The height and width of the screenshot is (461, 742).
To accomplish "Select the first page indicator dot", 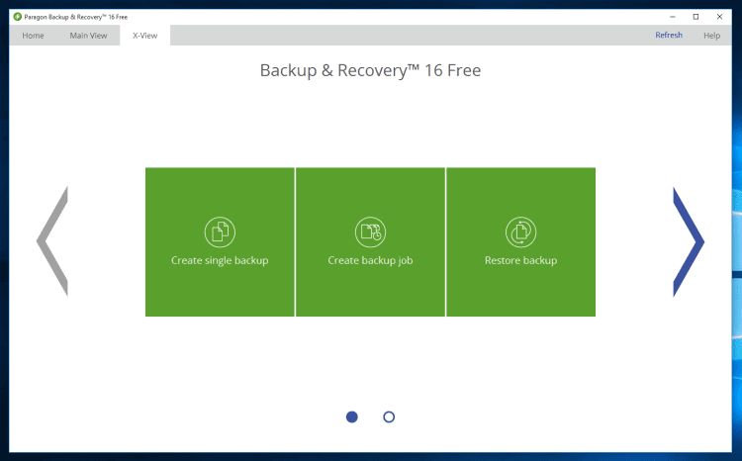I will 352,417.
